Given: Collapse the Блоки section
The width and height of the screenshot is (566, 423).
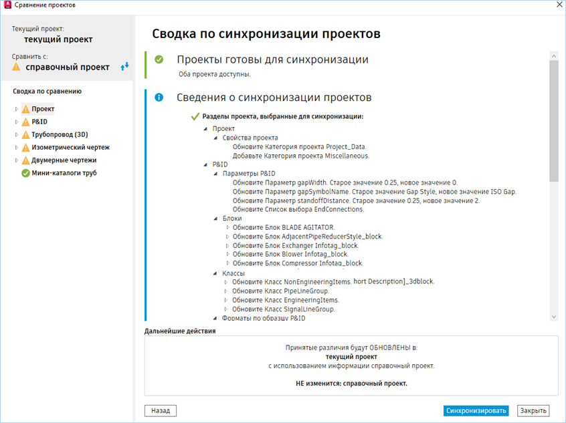Looking at the screenshot, I should [216, 219].
